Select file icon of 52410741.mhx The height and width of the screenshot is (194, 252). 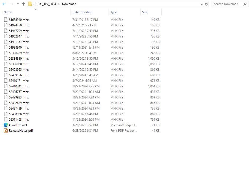point(6,86)
